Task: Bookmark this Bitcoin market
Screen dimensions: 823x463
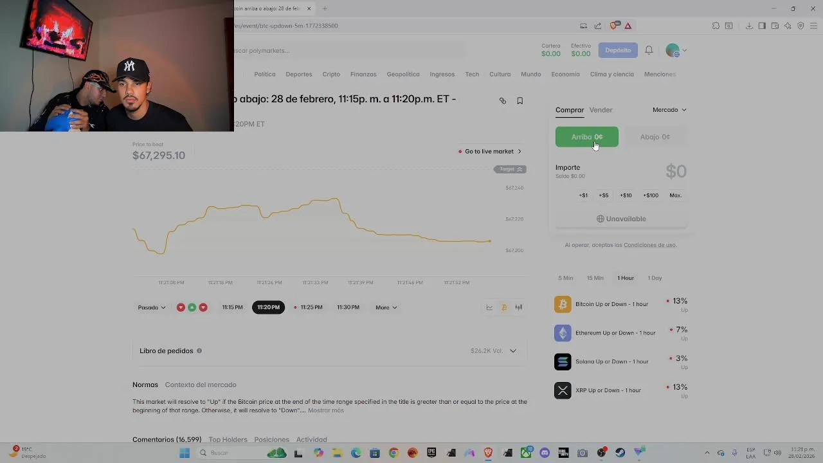Action: pos(520,101)
